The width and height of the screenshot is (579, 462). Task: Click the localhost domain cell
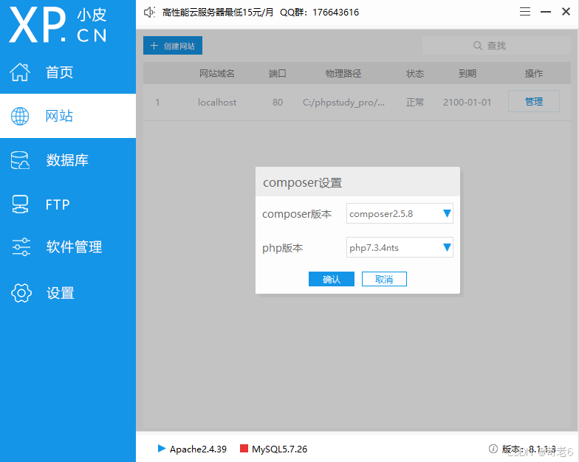217,102
